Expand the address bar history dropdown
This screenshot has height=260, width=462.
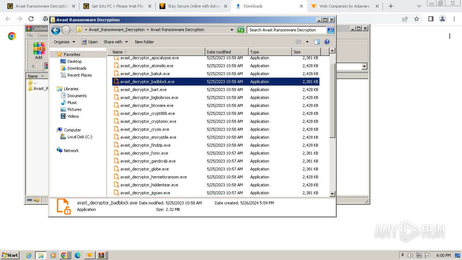pyautogui.click(x=232, y=30)
